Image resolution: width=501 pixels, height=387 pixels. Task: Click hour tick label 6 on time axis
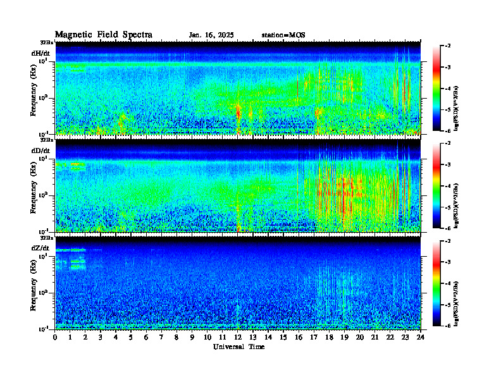(x=146, y=338)
